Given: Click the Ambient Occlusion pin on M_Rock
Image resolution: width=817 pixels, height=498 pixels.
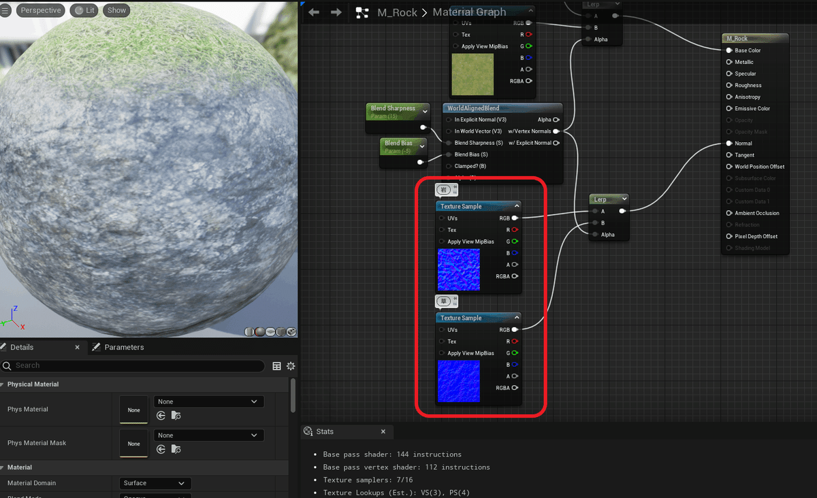Looking at the screenshot, I should 728,213.
